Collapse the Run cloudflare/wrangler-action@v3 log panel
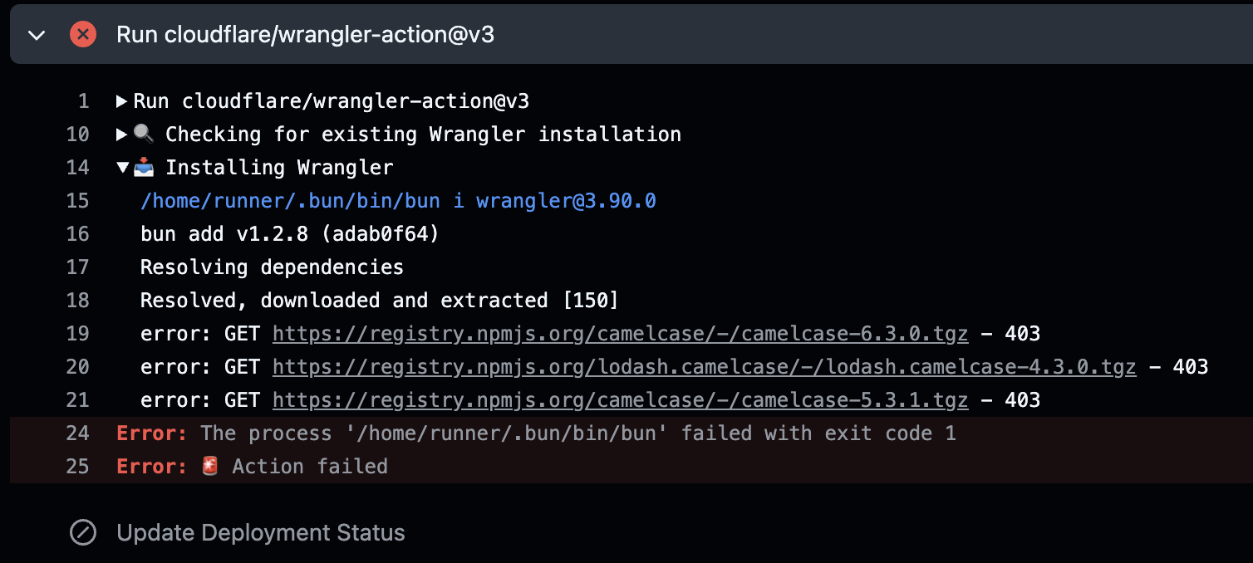This screenshot has height=563, width=1253. point(36,34)
